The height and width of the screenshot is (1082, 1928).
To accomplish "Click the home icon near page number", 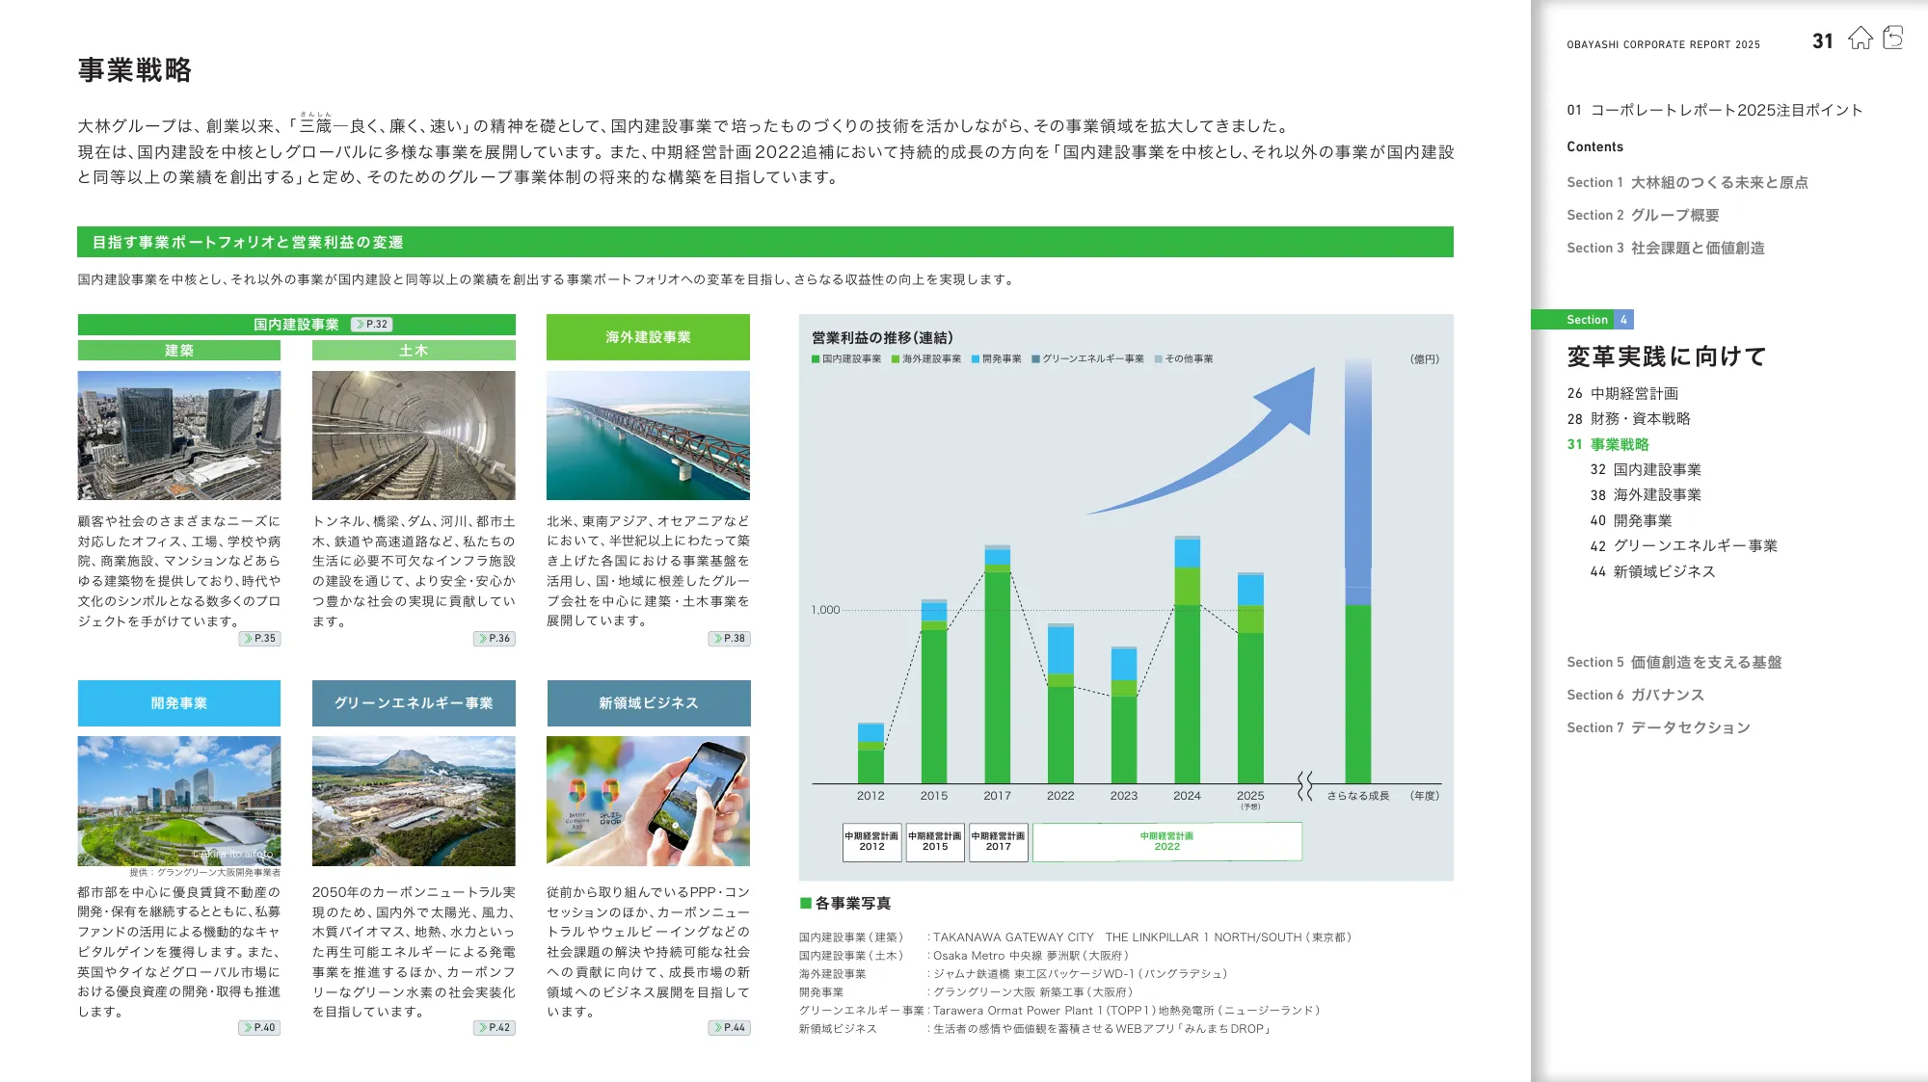I will pos(1860,39).
